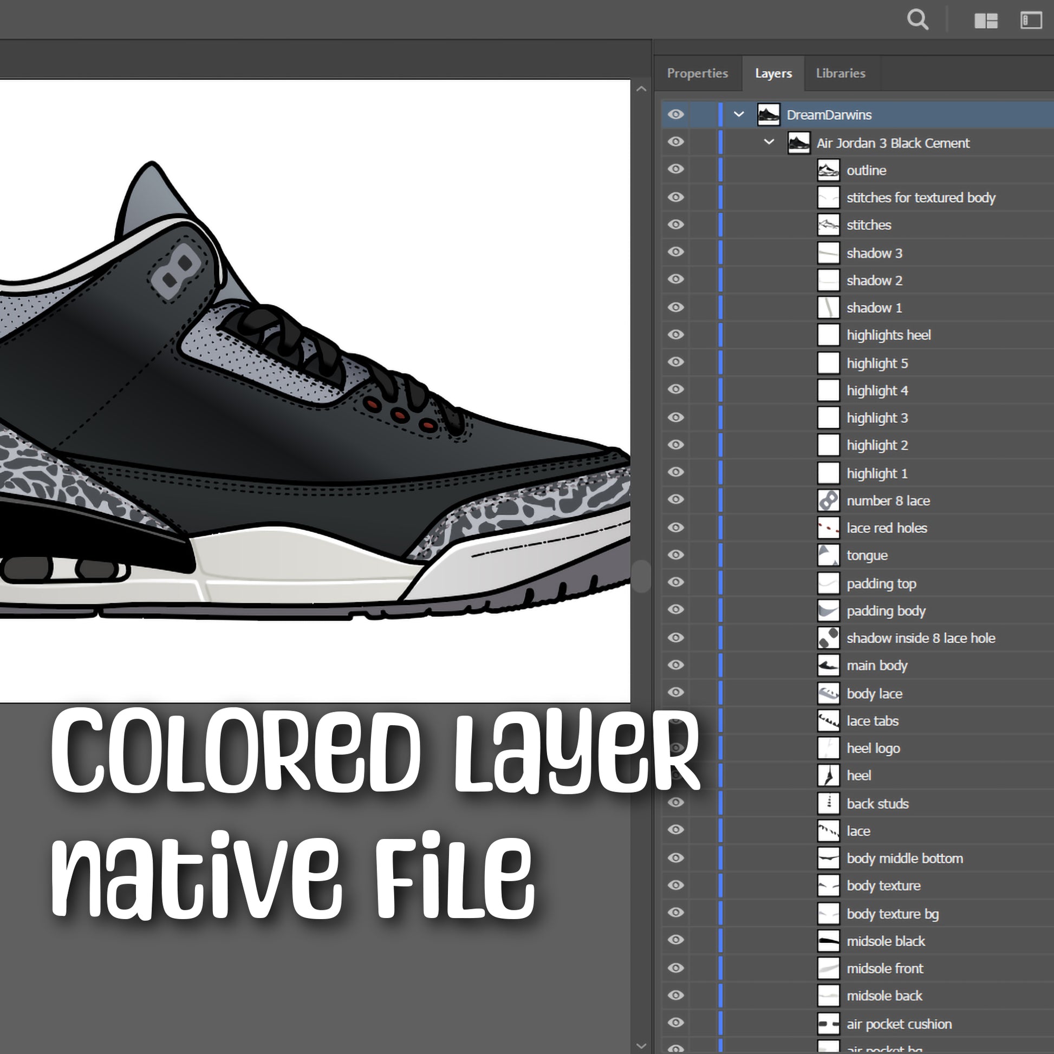1054x1054 pixels.
Task: Open the arrange documents icon
Action: click(986, 21)
